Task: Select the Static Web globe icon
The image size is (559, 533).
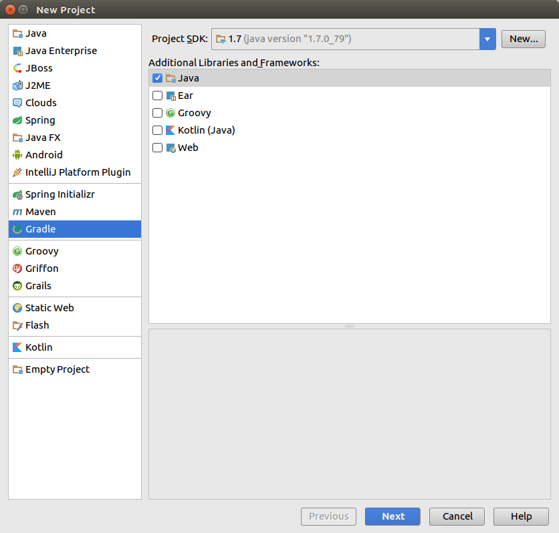Action: pyautogui.click(x=17, y=308)
